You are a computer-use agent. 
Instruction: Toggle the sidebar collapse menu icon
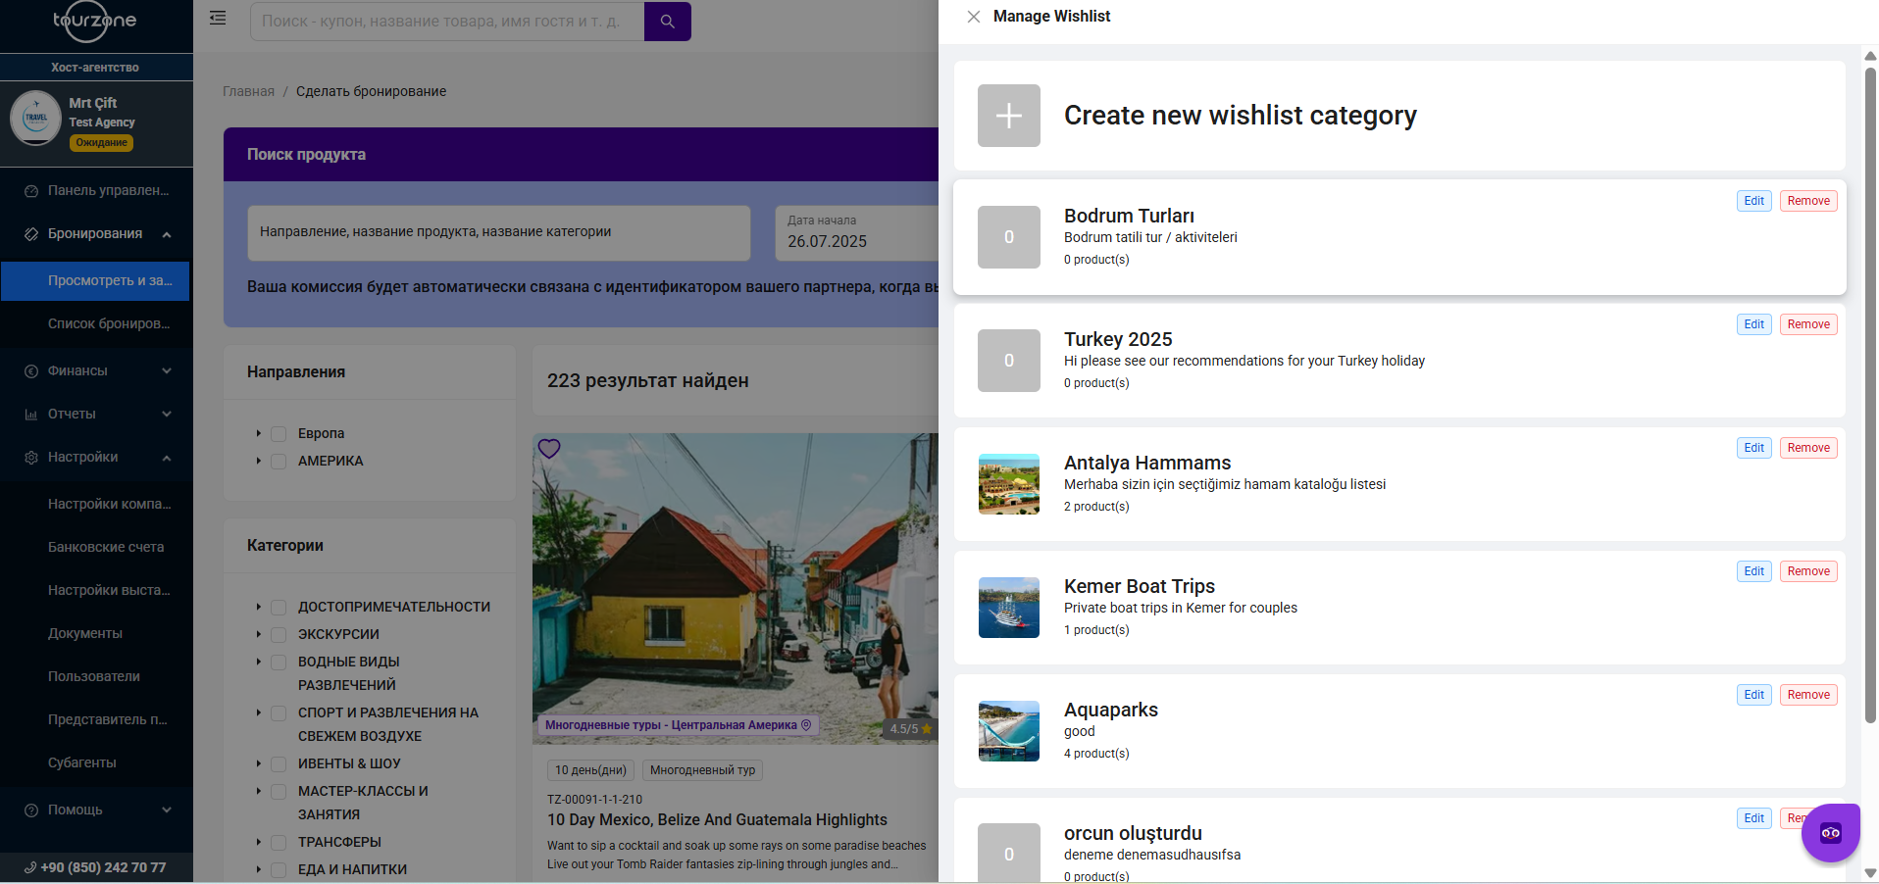point(218,18)
